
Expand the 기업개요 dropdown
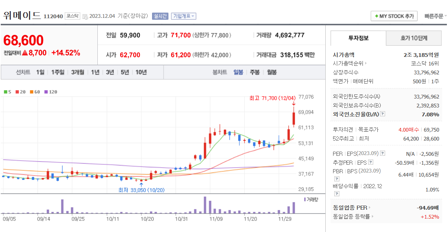183,16
